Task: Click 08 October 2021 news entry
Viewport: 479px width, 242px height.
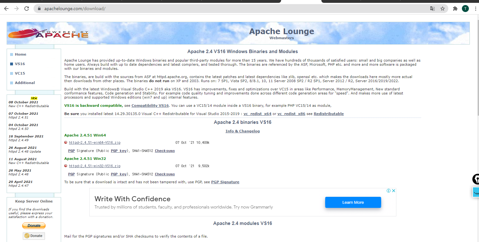Action: (29, 104)
